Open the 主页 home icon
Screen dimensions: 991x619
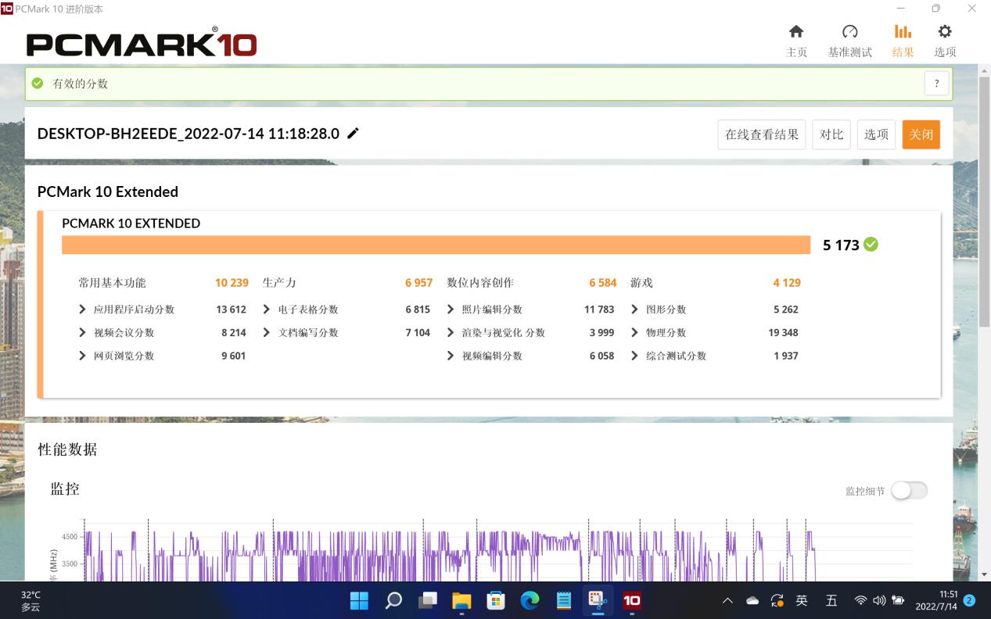click(796, 31)
